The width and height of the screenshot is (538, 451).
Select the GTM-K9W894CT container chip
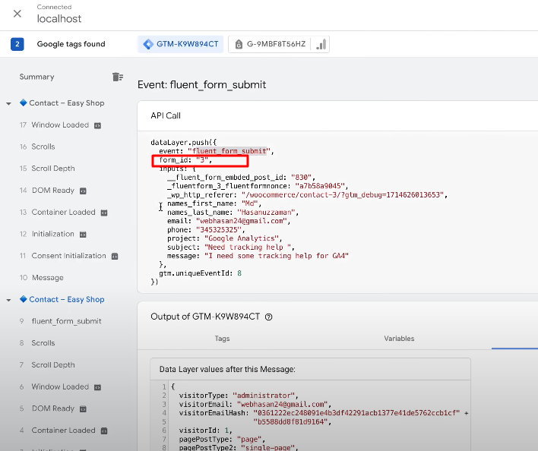pos(180,44)
